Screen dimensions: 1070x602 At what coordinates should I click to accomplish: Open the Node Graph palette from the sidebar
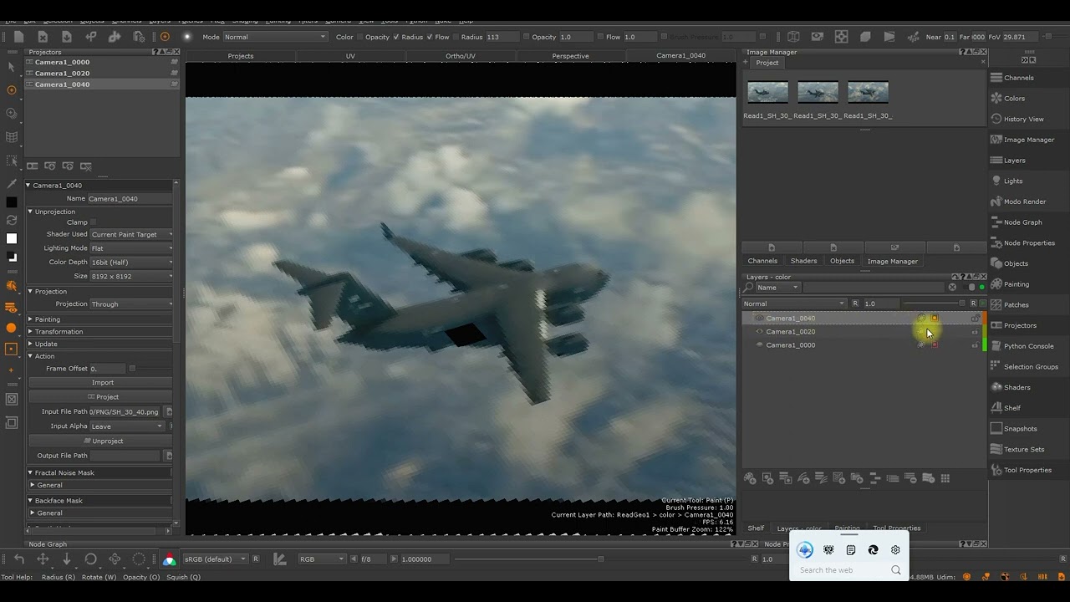(1022, 222)
